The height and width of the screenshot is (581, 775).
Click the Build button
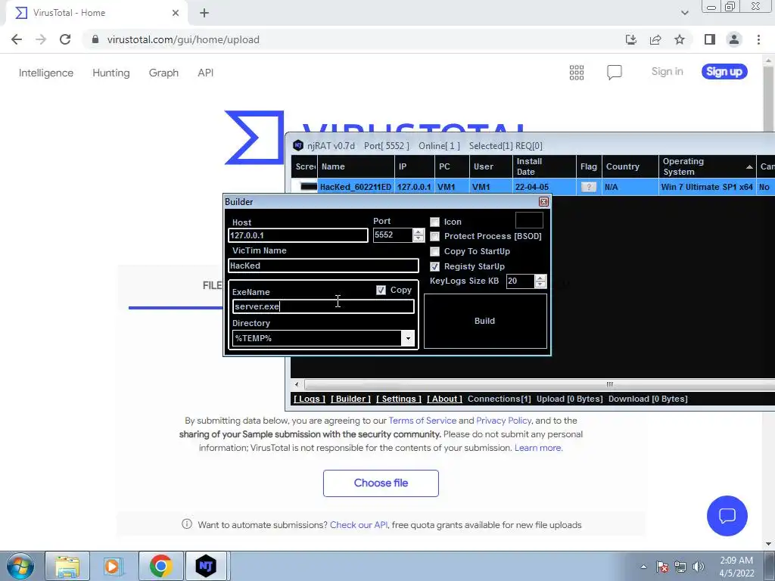(485, 321)
